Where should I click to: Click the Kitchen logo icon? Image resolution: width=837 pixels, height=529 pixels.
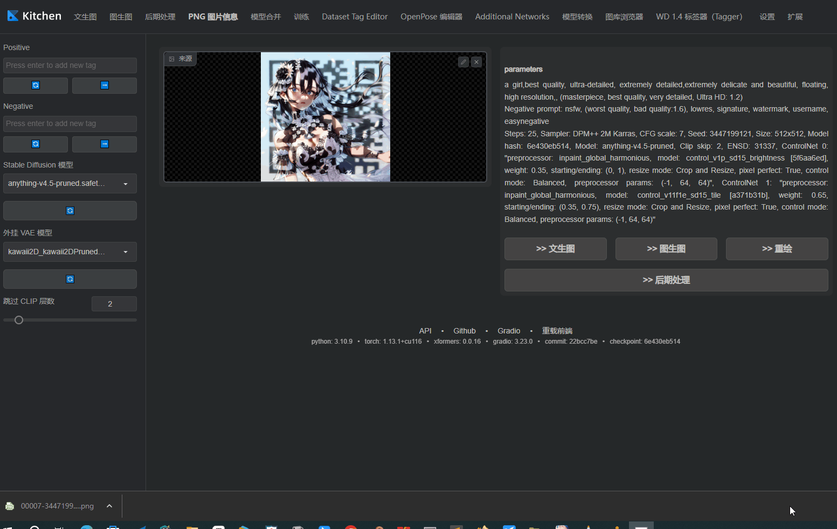[13, 16]
